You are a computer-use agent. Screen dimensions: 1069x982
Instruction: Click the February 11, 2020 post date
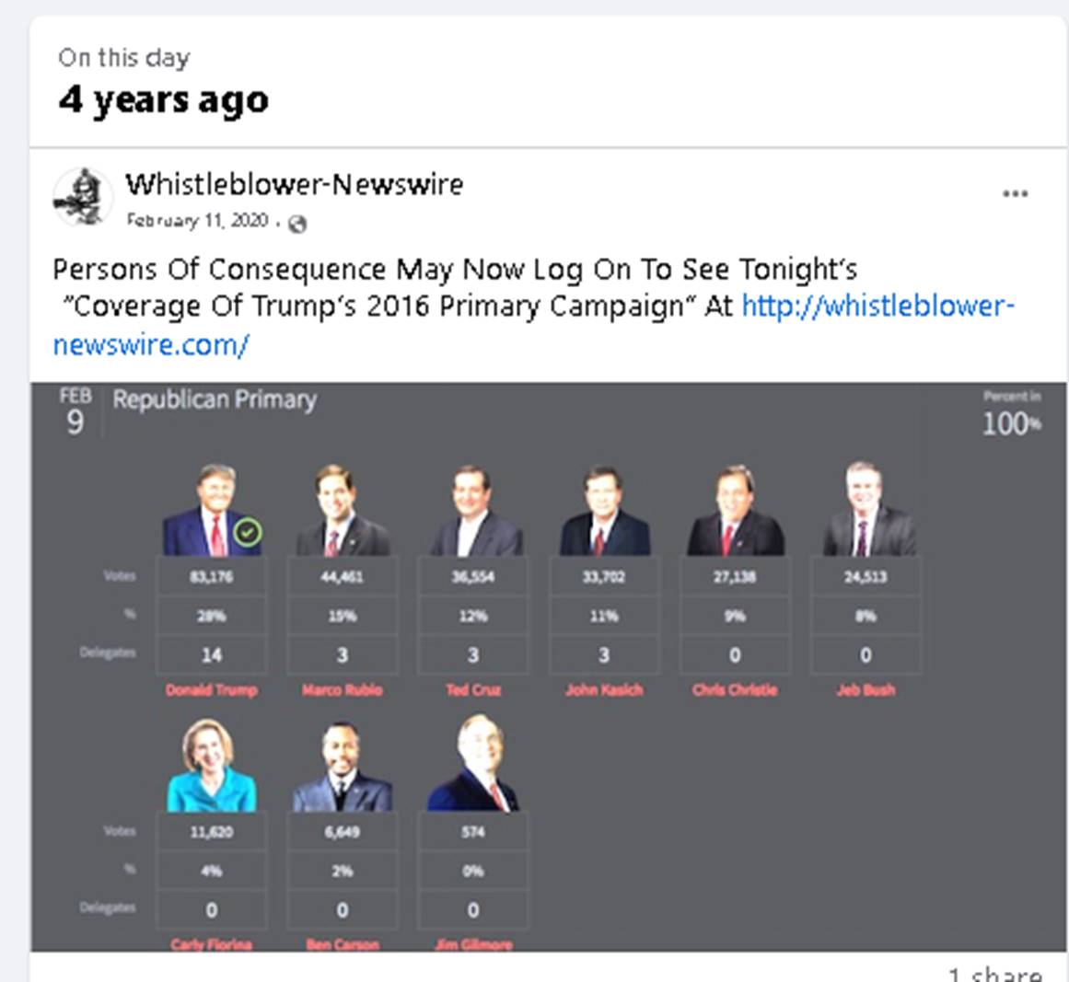click(x=197, y=221)
